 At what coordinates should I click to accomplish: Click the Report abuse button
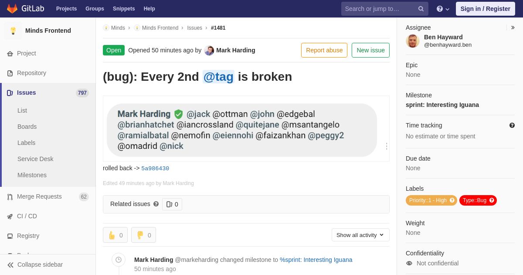(324, 50)
